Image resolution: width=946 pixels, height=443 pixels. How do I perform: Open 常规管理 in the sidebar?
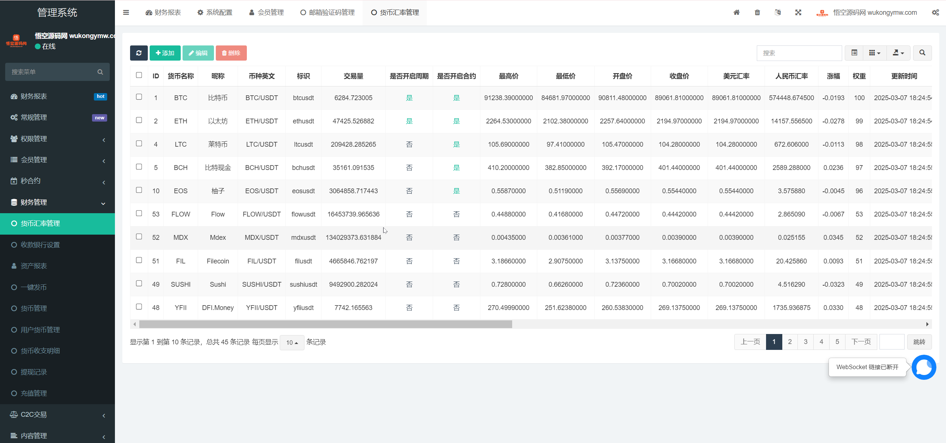(57, 117)
